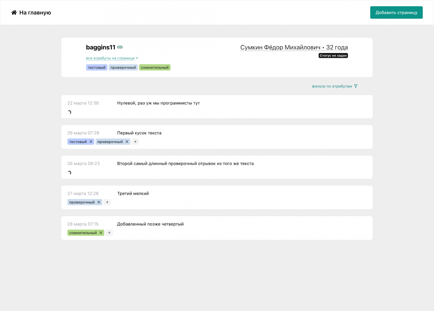Open the filter icon beside фильтр по атрибутам
Screen dimensions: 434x311
pos(356,86)
